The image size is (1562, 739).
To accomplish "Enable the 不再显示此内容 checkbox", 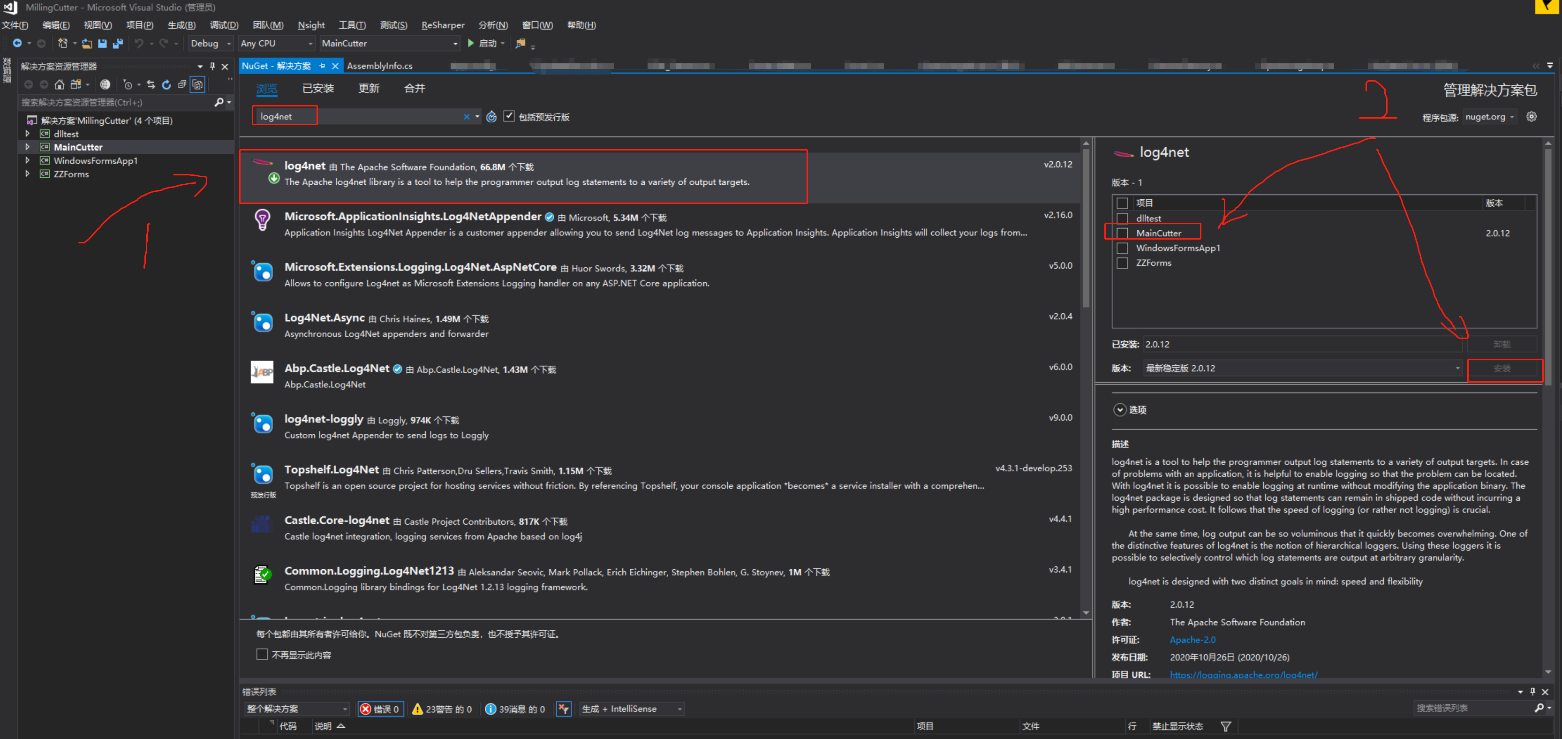I will pos(261,654).
